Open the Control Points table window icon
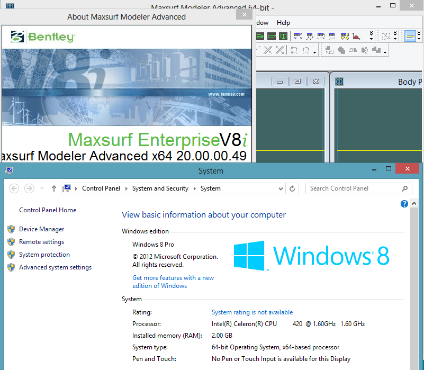This screenshot has width=424, height=370. click(x=298, y=36)
